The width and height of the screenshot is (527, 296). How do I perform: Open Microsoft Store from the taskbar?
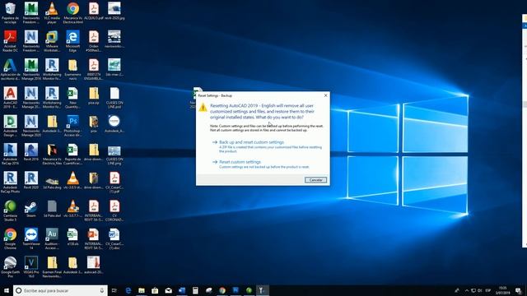155,290
